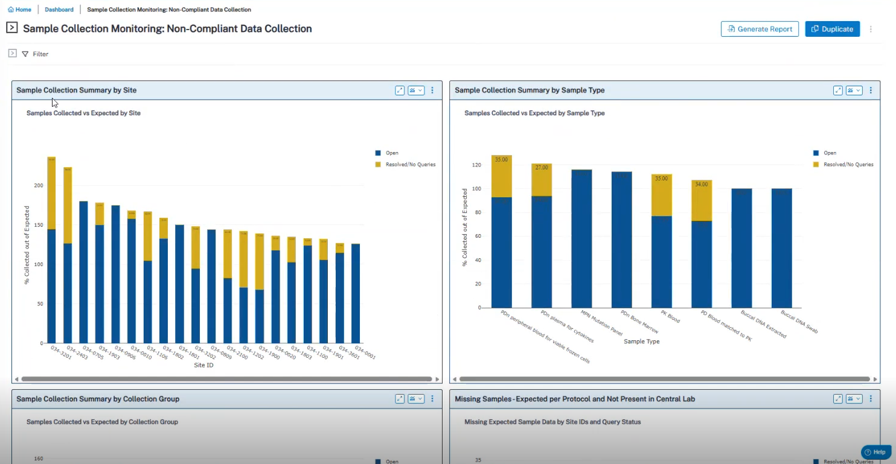Open the kebab menu on the Site summary panel
The image size is (896, 464).
point(432,90)
